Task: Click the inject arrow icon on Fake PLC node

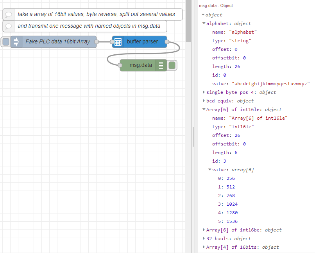Action: pyautogui.click(x=16, y=42)
